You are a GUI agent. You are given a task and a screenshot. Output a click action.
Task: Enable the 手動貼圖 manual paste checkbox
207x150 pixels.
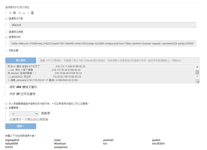coord(6,50)
